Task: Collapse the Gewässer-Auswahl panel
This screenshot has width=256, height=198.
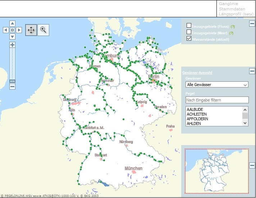Action: [x=252, y=71]
